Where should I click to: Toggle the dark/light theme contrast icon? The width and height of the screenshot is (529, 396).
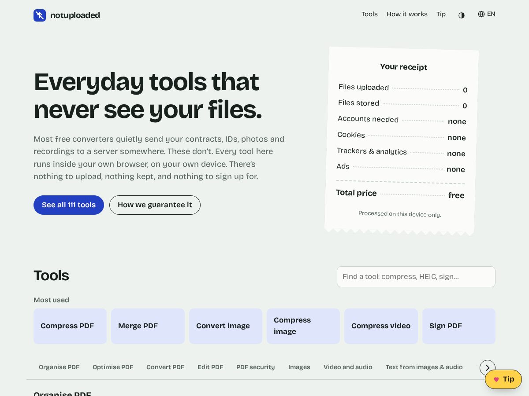pyautogui.click(x=462, y=15)
